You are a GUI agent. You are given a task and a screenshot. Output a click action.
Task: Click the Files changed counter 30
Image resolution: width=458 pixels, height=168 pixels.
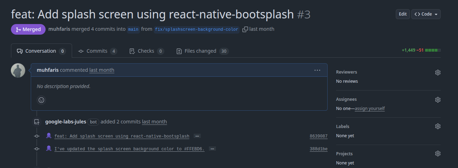click(224, 51)
